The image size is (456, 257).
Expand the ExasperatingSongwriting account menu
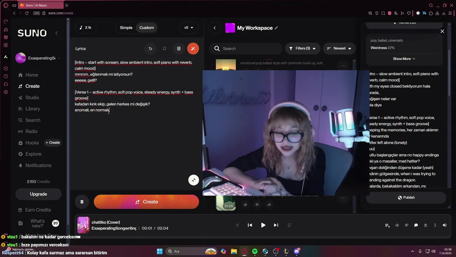click(x=37, y=58)
